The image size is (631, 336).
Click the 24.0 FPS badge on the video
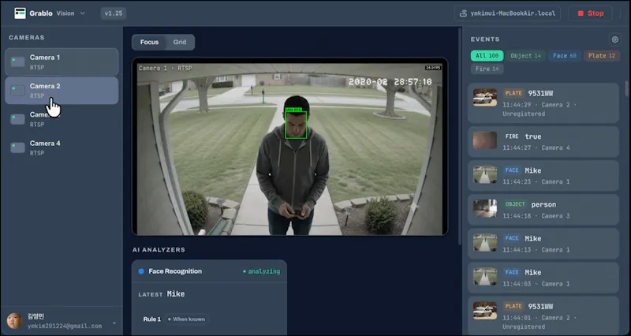433,68
